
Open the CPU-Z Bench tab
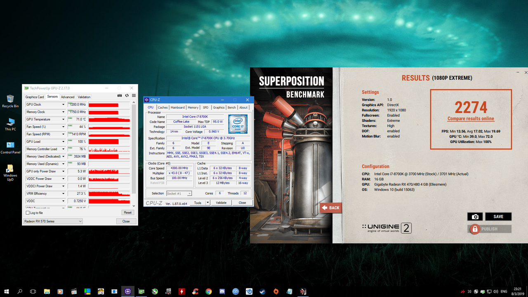point(232,108)
